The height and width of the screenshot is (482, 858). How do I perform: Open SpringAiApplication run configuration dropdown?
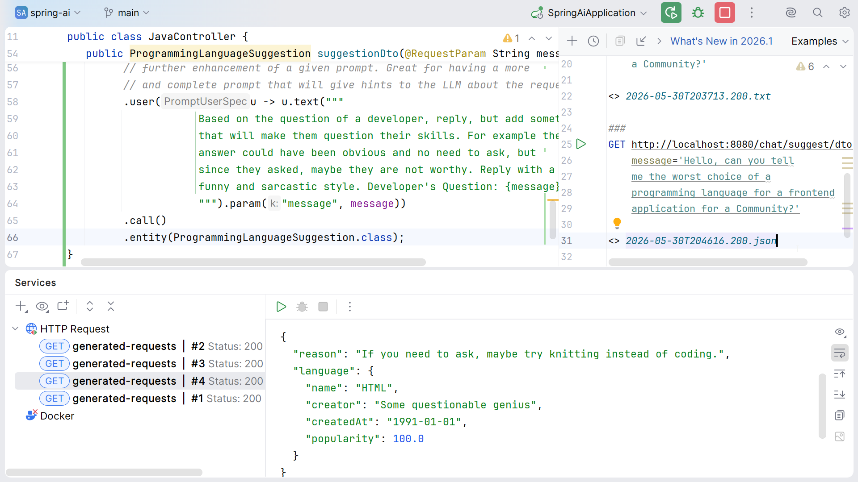tap(589, 12)
